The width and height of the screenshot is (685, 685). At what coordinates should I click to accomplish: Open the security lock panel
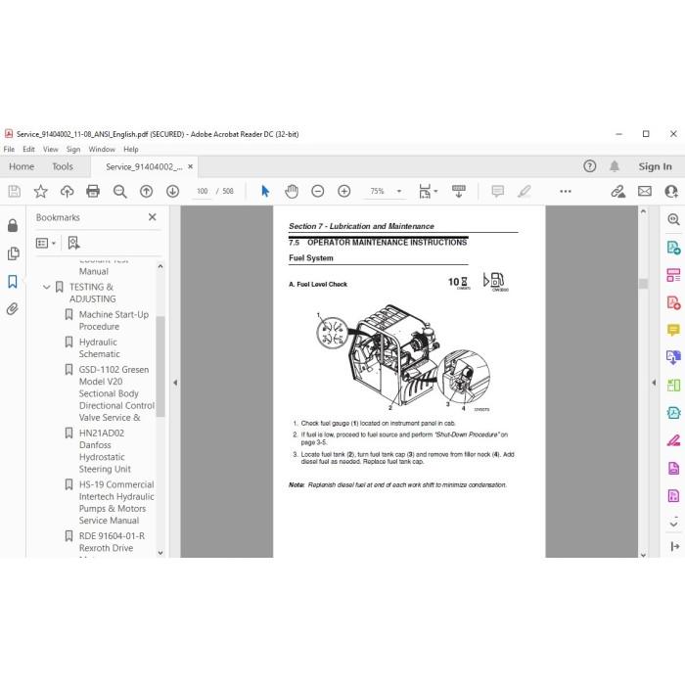click(x=13, y=225)
